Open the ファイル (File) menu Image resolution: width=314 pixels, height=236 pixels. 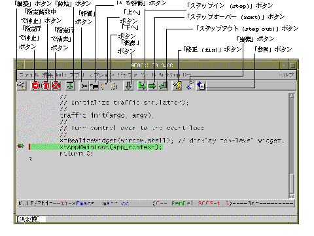[x=29, y=75]
